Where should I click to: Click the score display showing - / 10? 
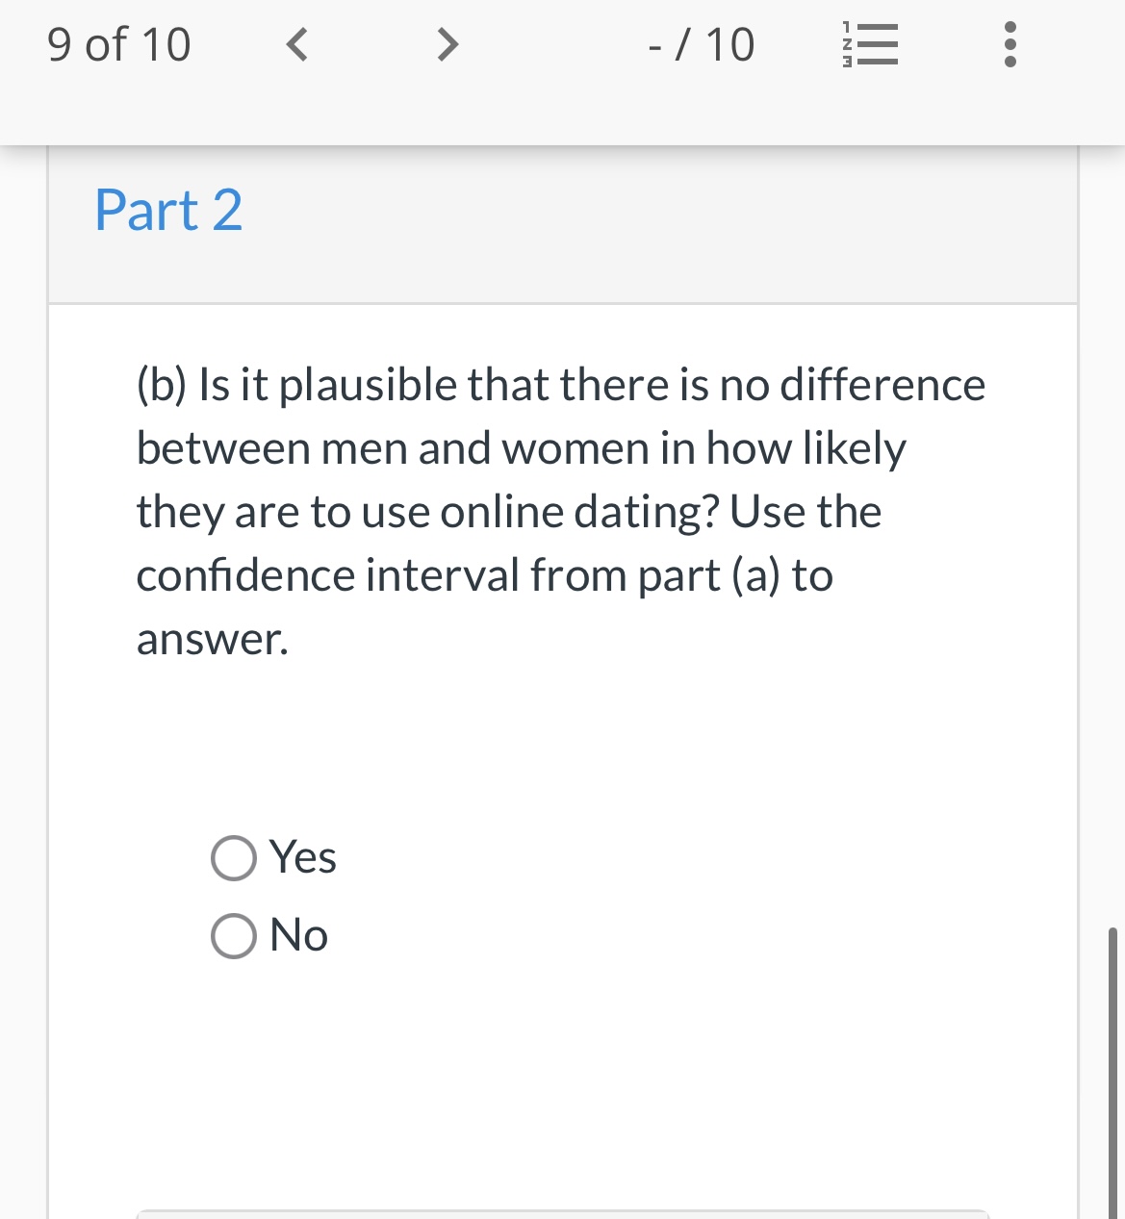(x=702, y=43)
